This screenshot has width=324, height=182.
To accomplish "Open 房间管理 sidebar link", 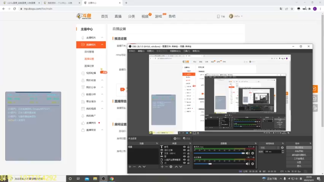I will tap(89, 52).
